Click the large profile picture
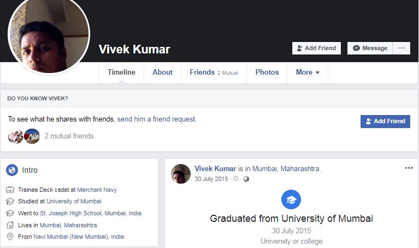Viewport: 419px width, 248px height. tap(49, 36)
